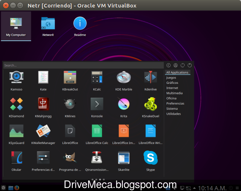
Task: Select the Juegos category
Action: (x=171, y=77)
